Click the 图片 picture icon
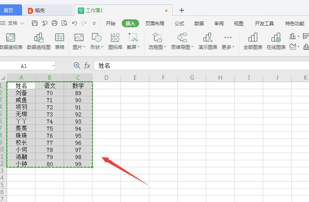This screenshot has width=309, height=202. pyautogui.click(x=79, y=37)
